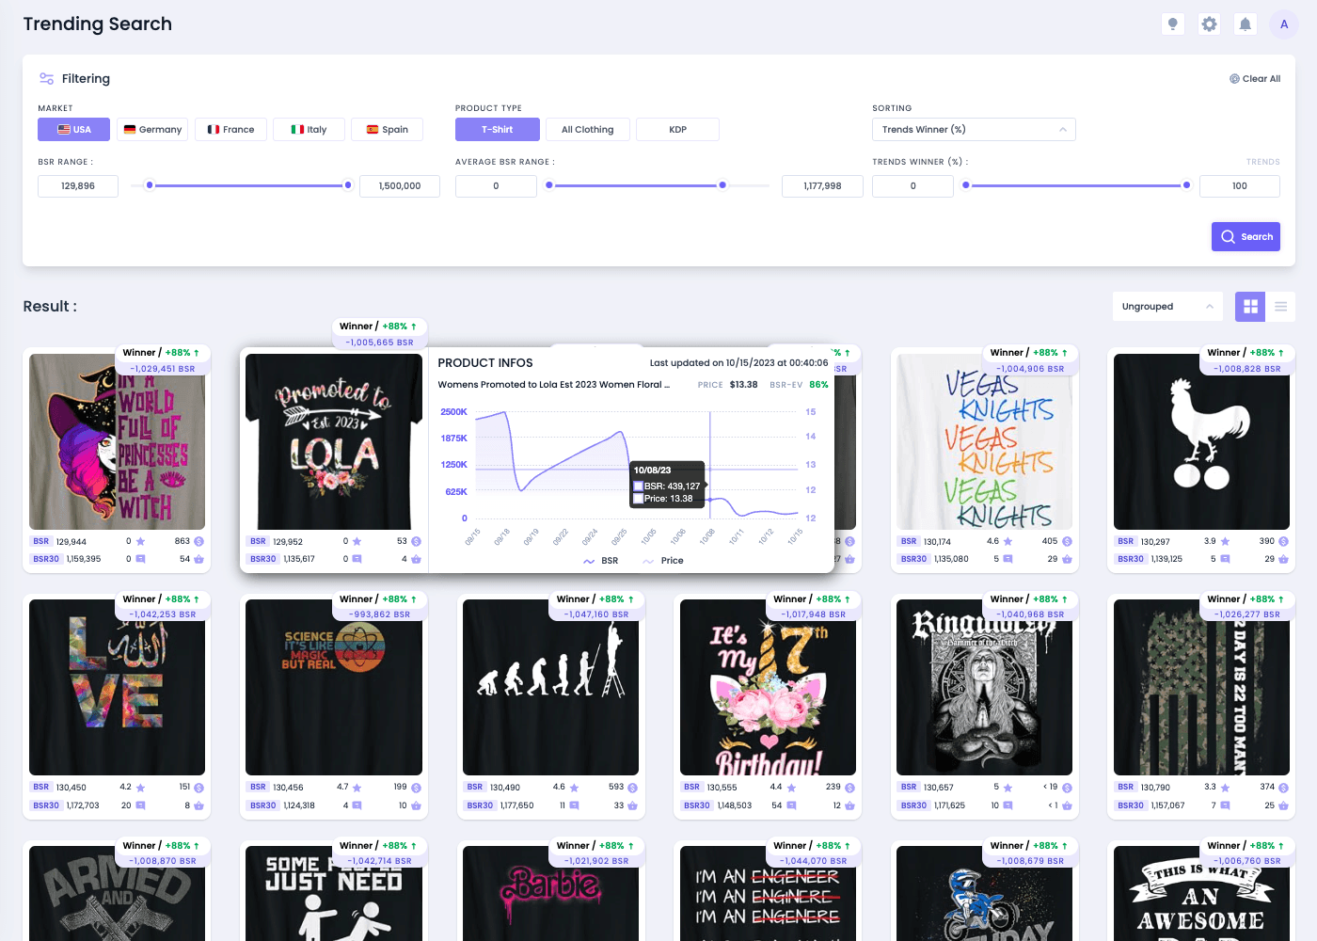The height and width of the screenshot is (941, 1317).
Task: Open the witch princesses shirt thumbnail
Action: pyautogui.click(x=117, y=441)
